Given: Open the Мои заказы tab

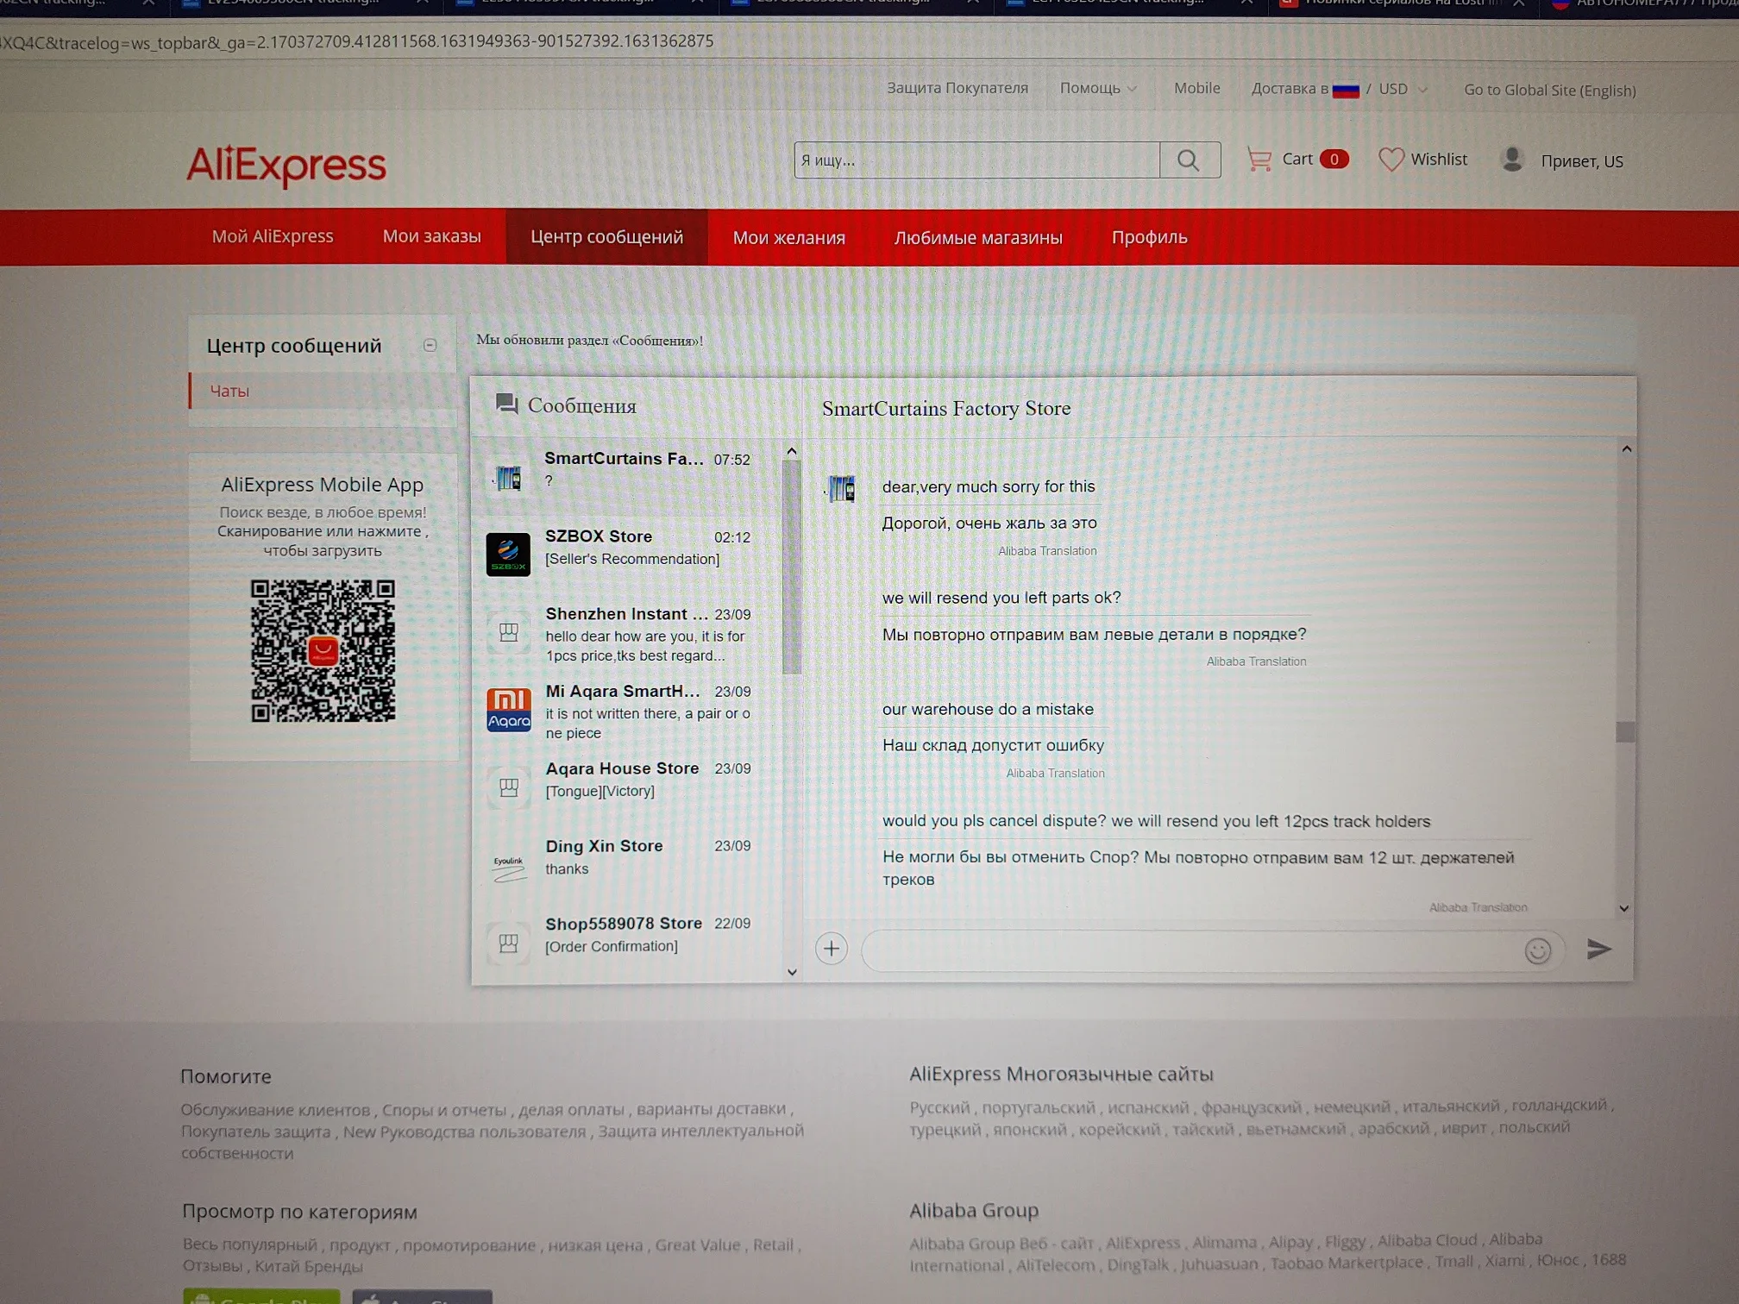Looking at the screenshot, I should (431, 236).
